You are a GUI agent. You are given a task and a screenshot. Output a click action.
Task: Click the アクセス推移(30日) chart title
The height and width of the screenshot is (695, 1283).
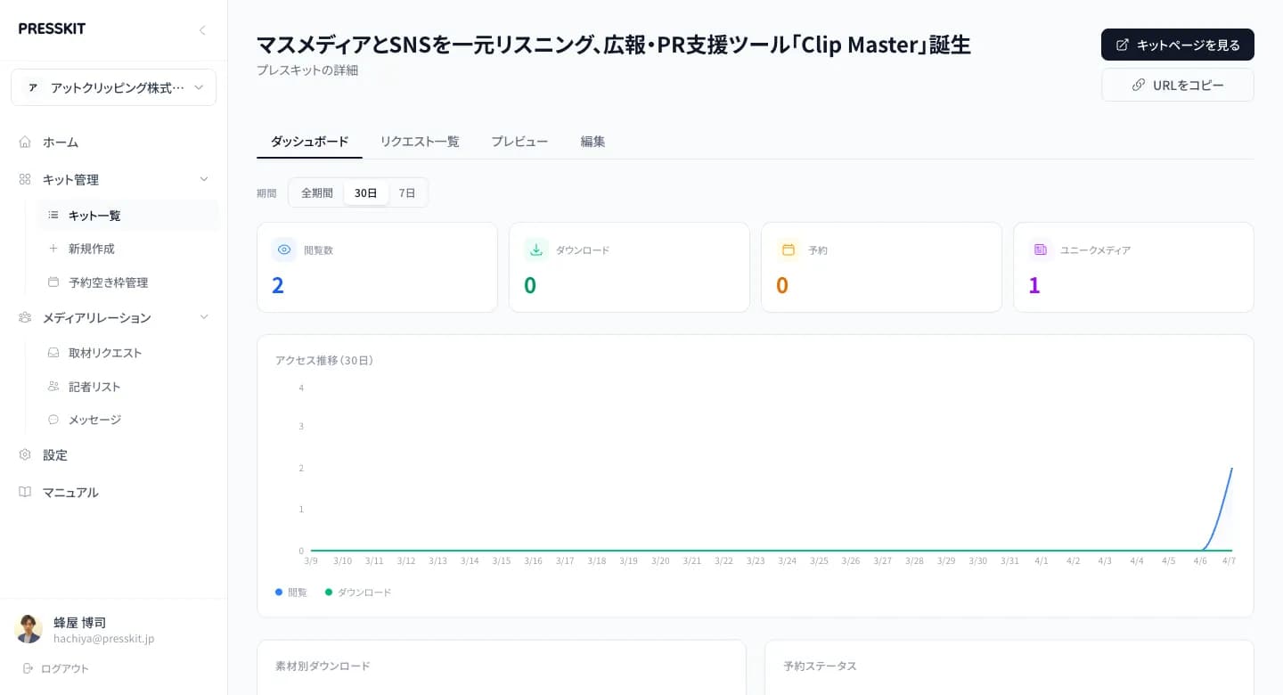324,361
